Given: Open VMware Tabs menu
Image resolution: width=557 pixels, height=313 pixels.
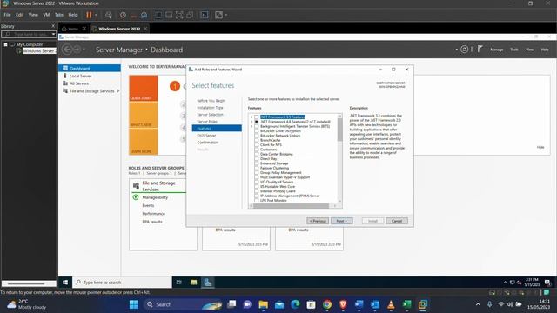Looking at the screenshot, I should tap(59, 15).
